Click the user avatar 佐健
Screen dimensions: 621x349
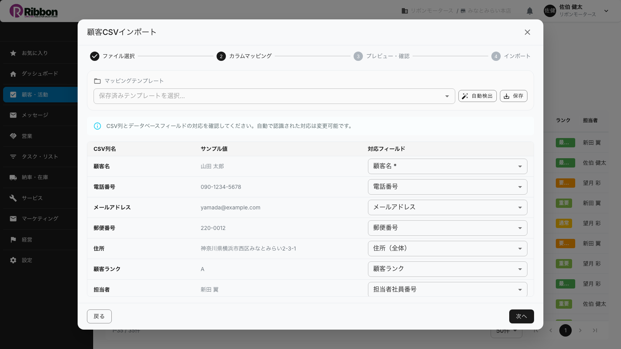550,11
